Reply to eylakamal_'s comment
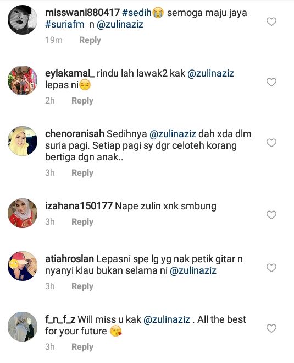This screenshot has width=294, height=363. (x=82, y=101)
